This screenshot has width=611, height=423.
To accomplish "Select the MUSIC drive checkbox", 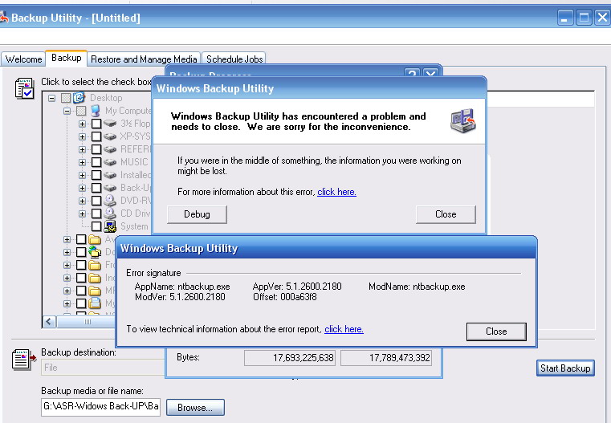I will pyautogui.click(x=96, y=162).
